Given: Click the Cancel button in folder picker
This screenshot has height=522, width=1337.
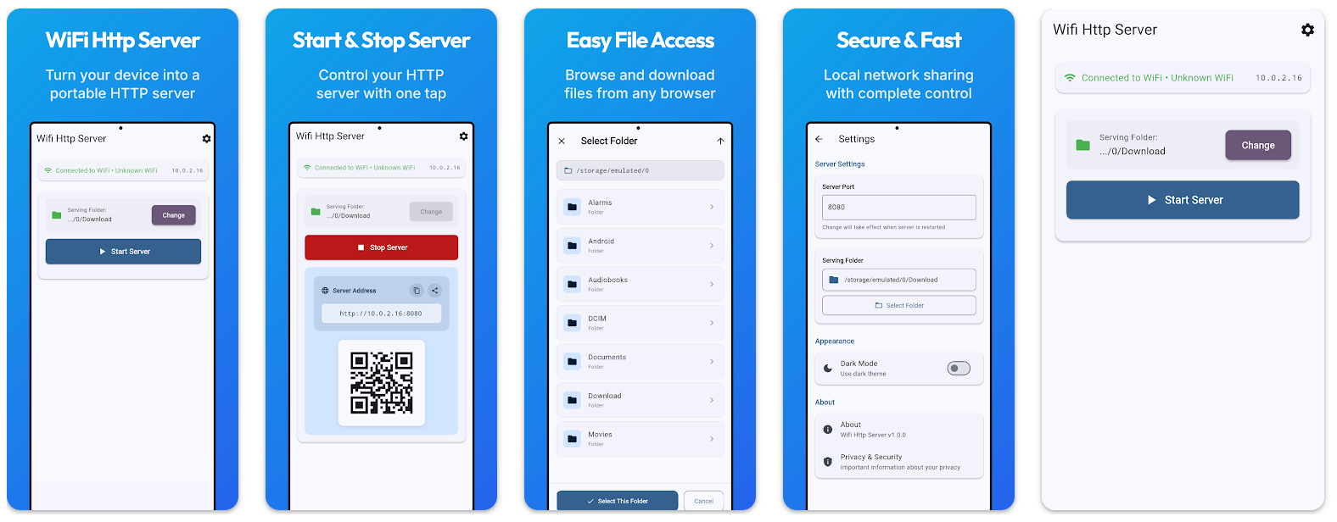Looking at the screenshot, I should coord(703,501).
